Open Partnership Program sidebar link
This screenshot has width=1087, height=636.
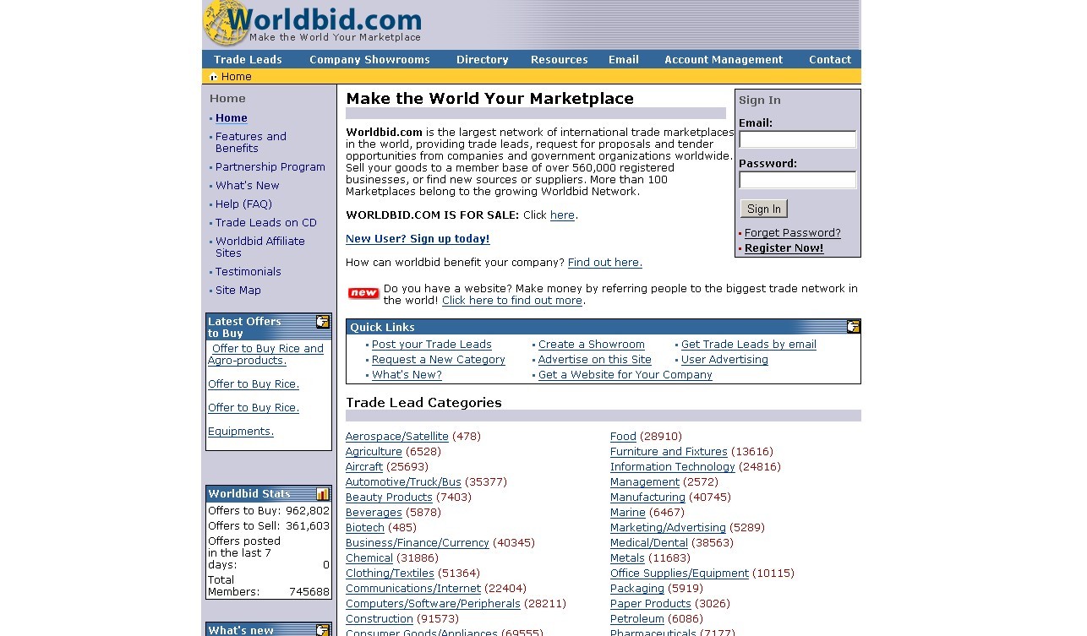(270, 167)
